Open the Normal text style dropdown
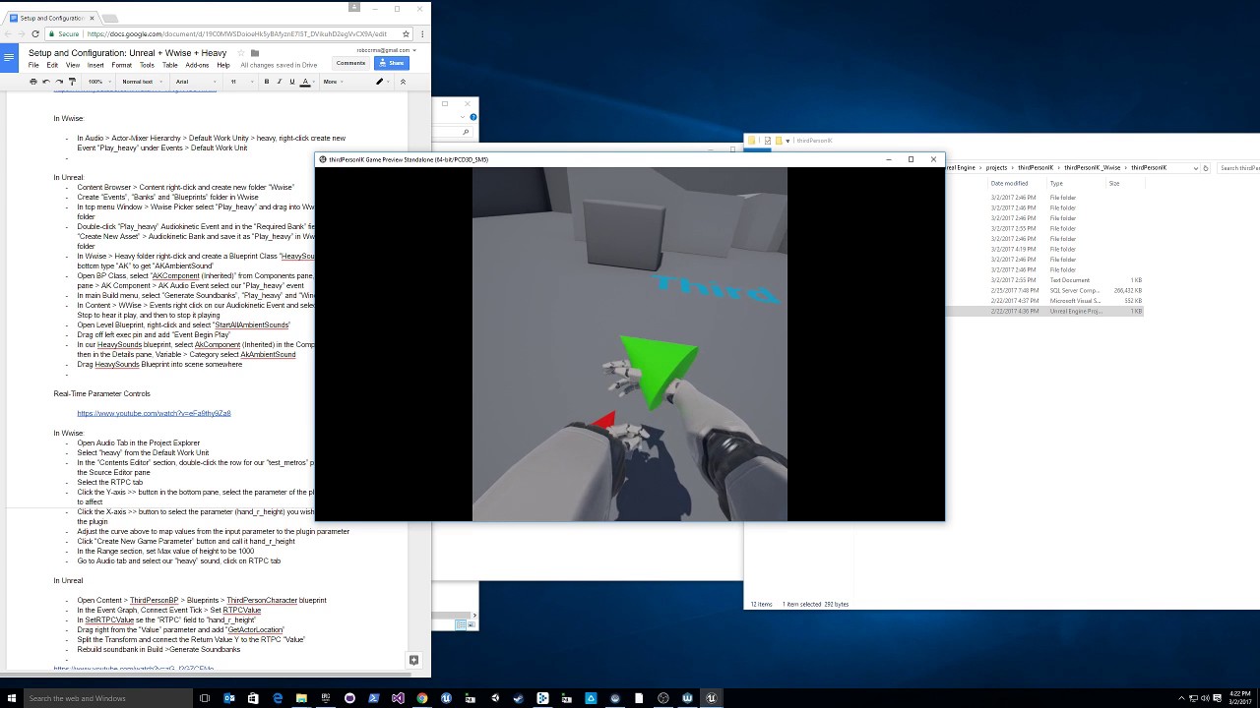Image resolution: width=1260 pixels, height=708 pixels. (x=141, y=82)
